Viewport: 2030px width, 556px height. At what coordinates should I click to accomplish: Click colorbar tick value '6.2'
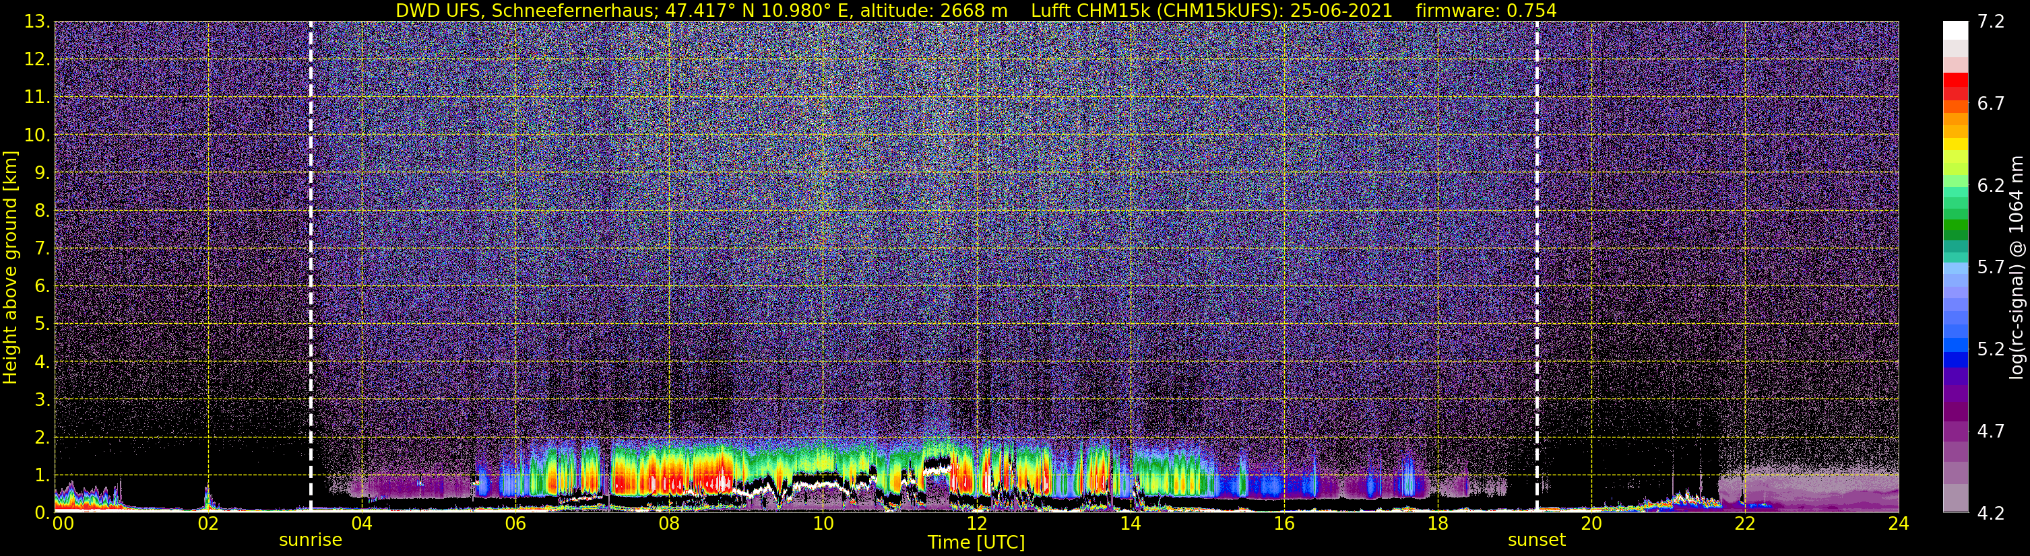(1991, 185)
